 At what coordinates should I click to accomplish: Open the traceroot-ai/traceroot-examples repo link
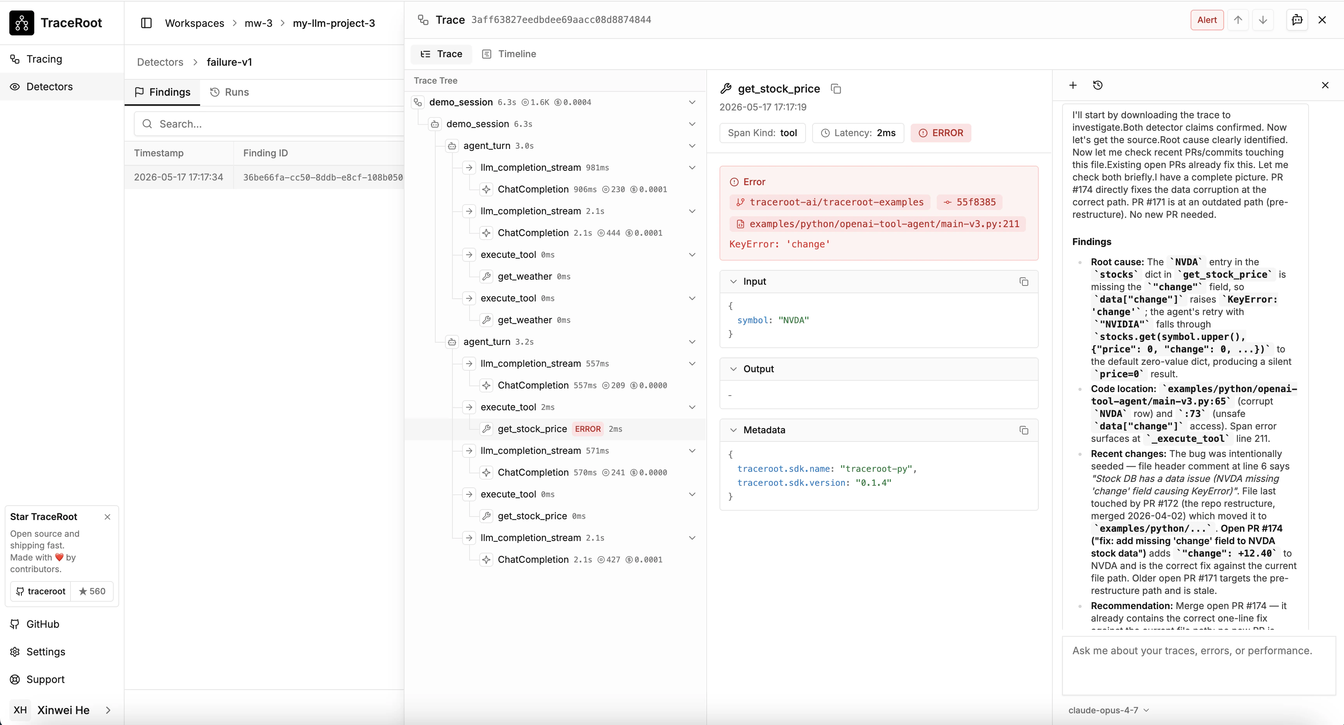[x=830, y=202]
